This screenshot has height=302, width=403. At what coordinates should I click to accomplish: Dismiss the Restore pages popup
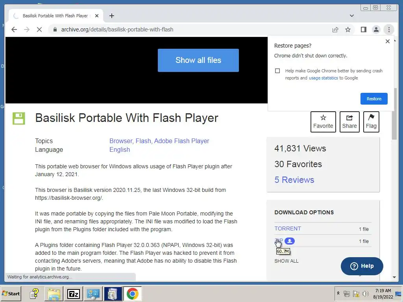(388, 41)
